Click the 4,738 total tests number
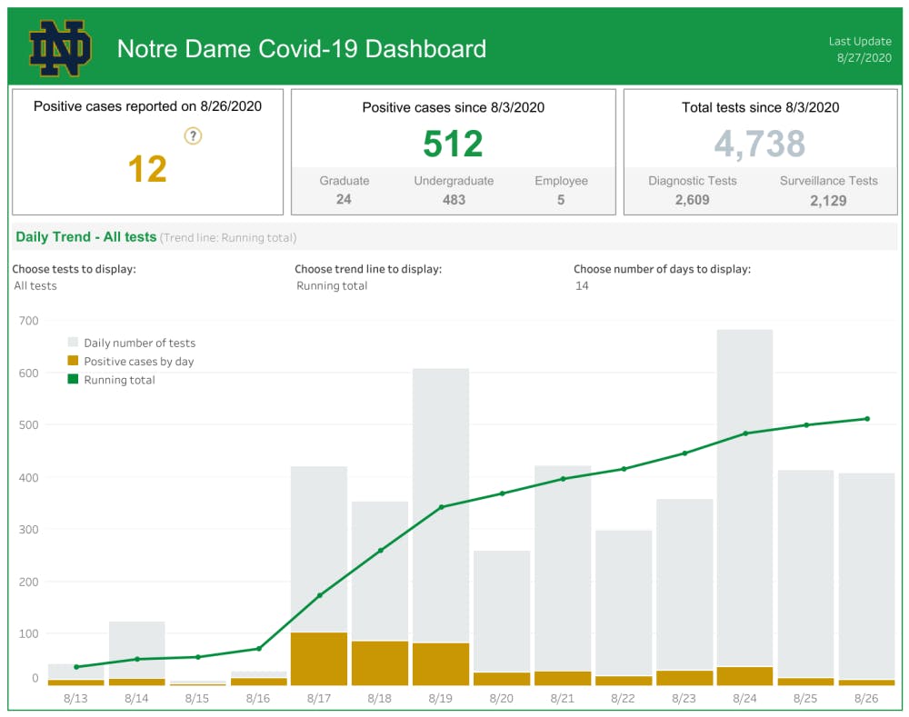Viewport: 909px width, 717px height. (x=759, y=144)
